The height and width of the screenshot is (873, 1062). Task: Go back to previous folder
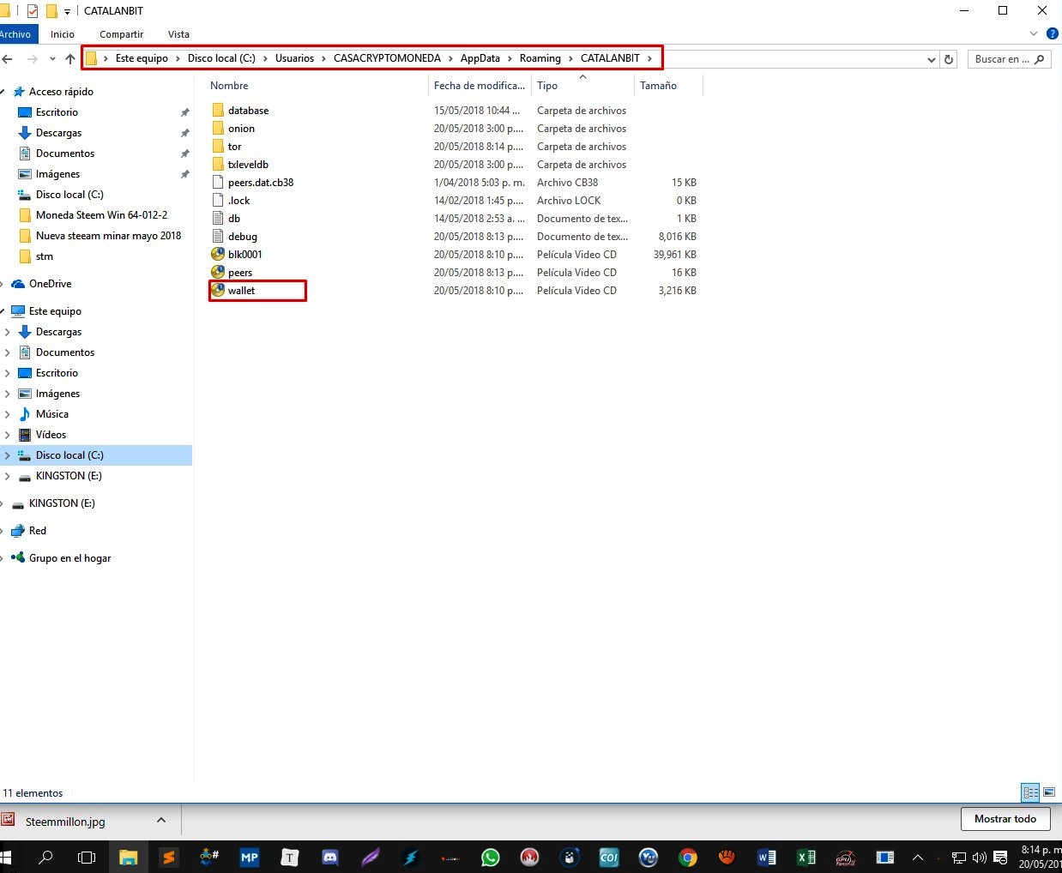pos(8,59)
